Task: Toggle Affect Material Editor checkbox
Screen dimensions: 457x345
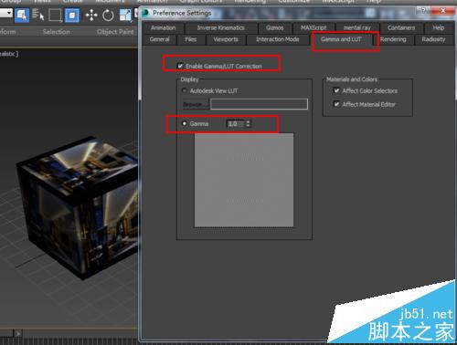Action: pyautogui.click(x=336, y=104)
